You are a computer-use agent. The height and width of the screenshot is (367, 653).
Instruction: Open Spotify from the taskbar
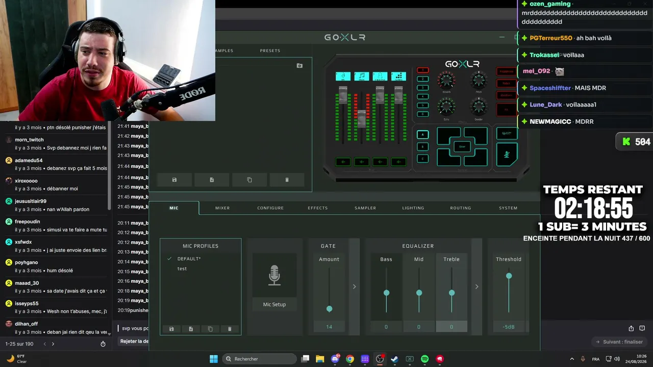425,359
